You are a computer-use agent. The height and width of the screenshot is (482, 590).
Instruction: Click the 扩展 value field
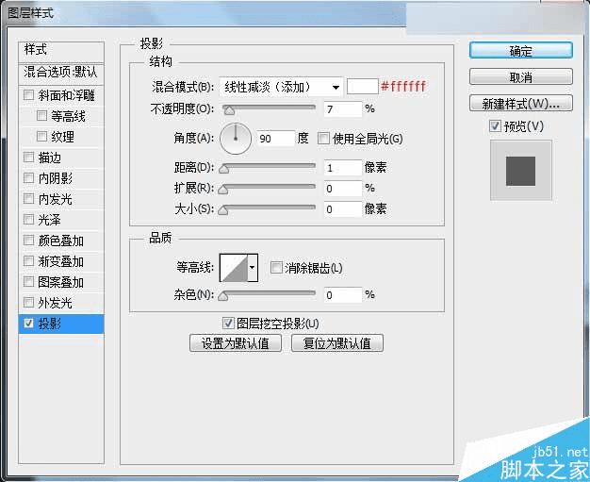(x=343, y=189)
